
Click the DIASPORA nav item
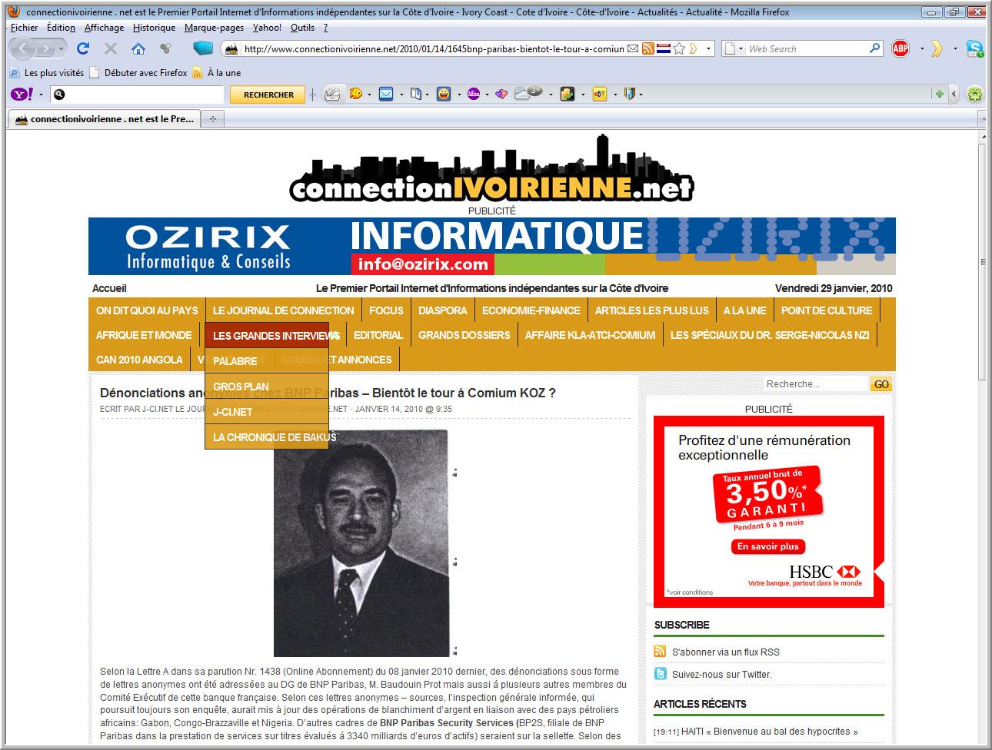coord(442,310)
